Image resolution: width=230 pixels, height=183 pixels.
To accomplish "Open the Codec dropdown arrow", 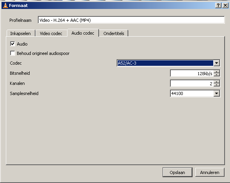I will 216,63.
